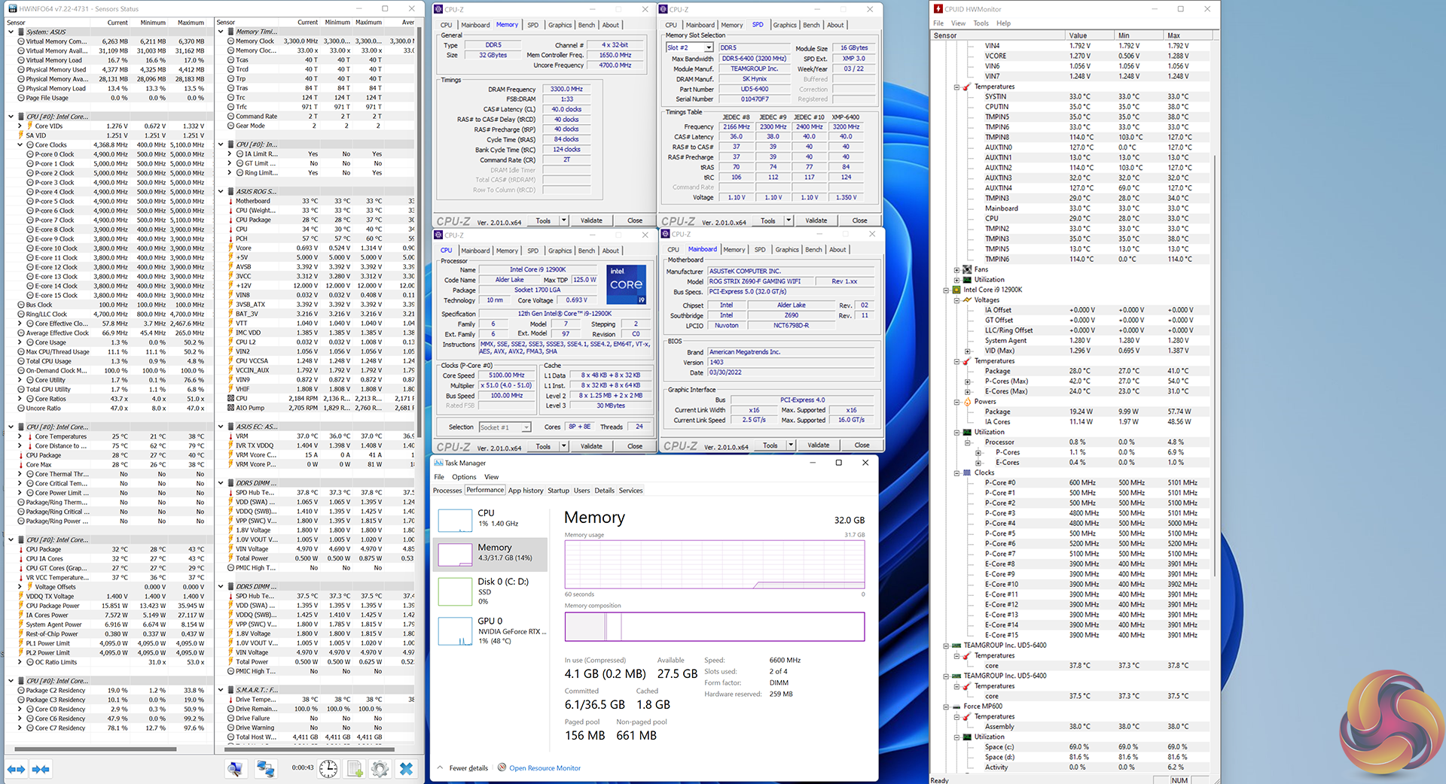Screen dimensions: 1446x784
Task: Collapse the Intel Core i9 12900K node
Action: click(x=947, y=290)
